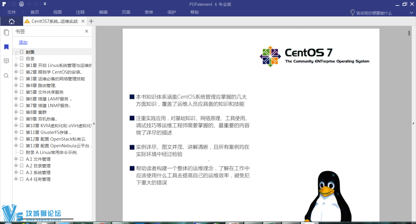Click the bookmark icon beside 附录 A

[x=22, y=152]
